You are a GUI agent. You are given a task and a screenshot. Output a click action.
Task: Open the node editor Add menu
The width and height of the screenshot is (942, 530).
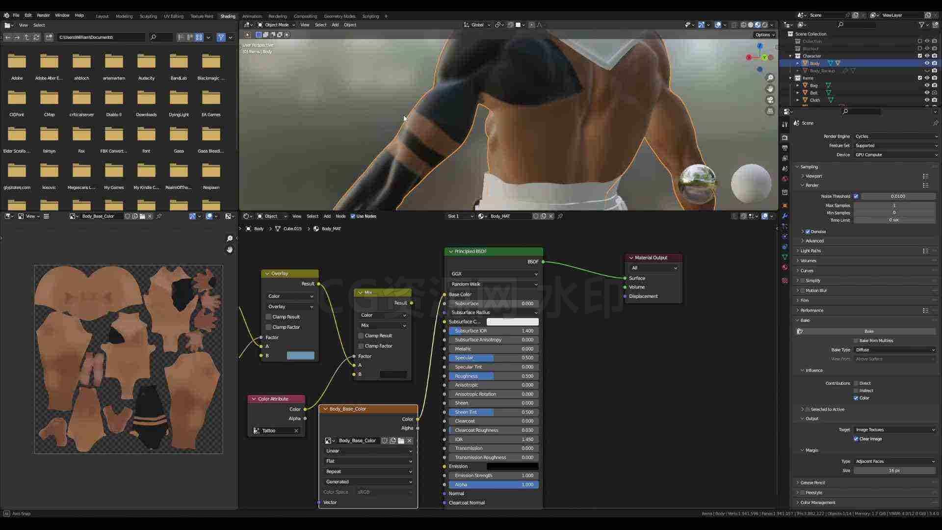(327, 216)
